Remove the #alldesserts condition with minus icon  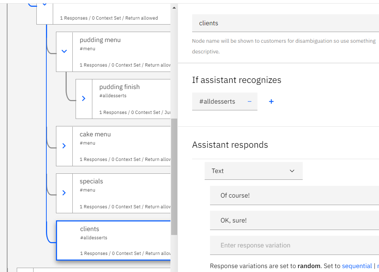coord(250,101)
